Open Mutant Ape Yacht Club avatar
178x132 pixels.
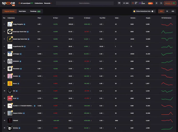10,39
